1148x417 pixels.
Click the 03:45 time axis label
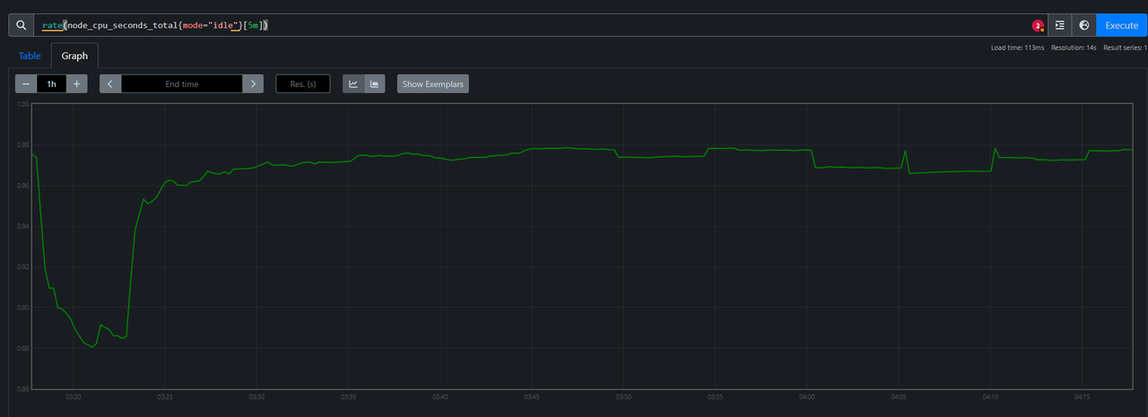click(532, 395)
